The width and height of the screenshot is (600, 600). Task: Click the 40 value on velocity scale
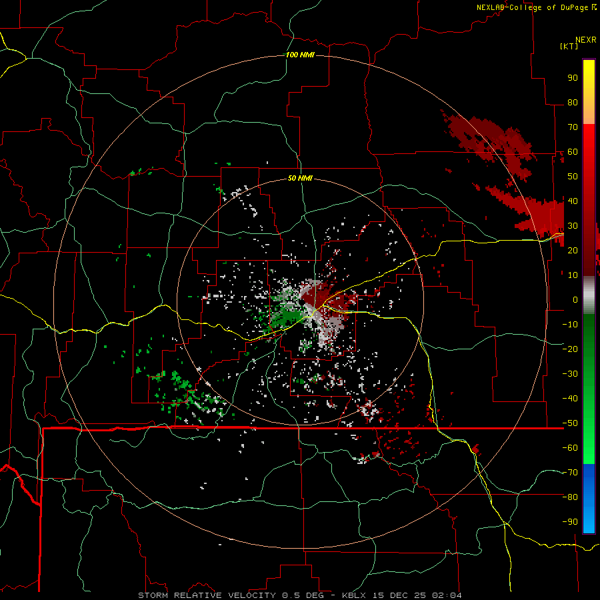(573, 201)
